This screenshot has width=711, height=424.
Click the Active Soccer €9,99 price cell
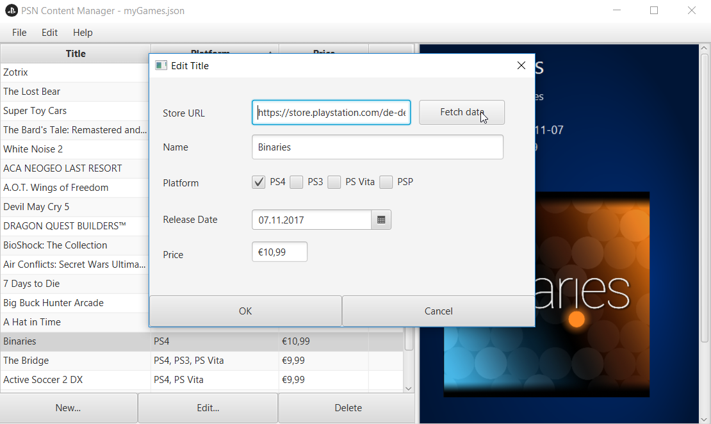pos(323,380)
